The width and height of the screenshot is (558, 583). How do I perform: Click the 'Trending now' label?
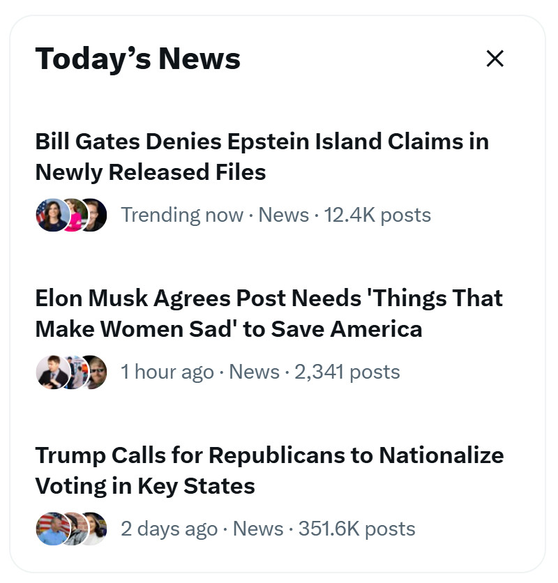pyautogui.click(x=182, y=215)
